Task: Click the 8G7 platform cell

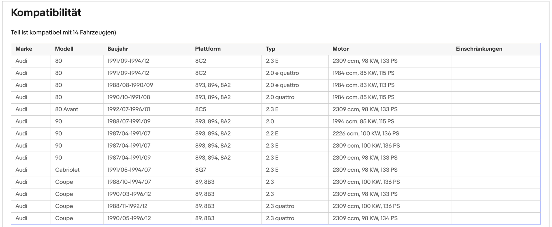Action: (x=201, y=170)
